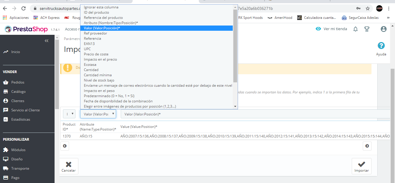Show more bookmarks with the chevron

pyautogui.click(x=388, y=18)
